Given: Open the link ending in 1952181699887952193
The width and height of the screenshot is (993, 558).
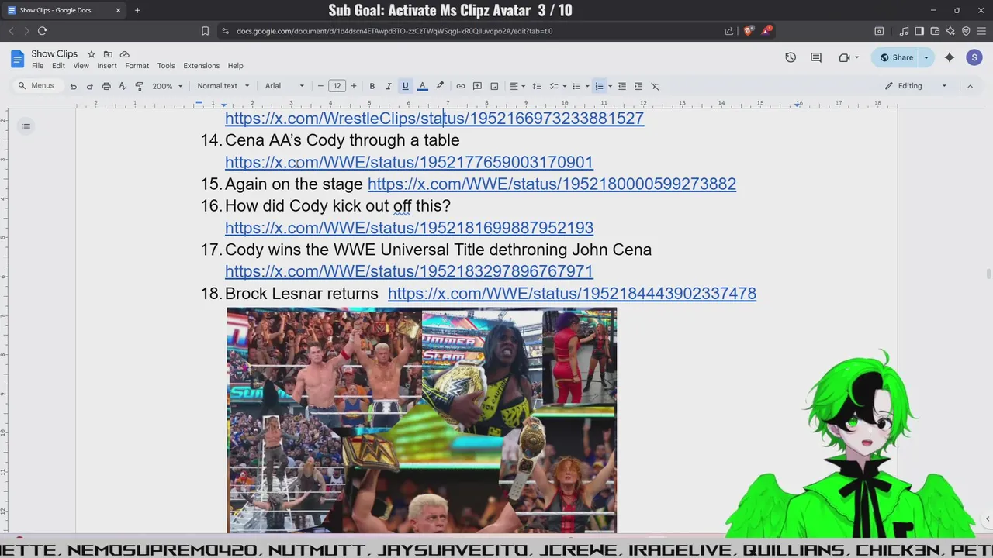Looking at the screenshot, I should pyautogui.click(x=409, y=228).
